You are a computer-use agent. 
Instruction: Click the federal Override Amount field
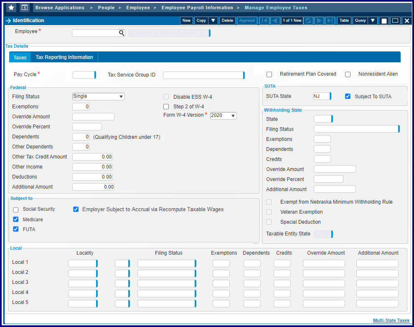click(x=93, y=117)
